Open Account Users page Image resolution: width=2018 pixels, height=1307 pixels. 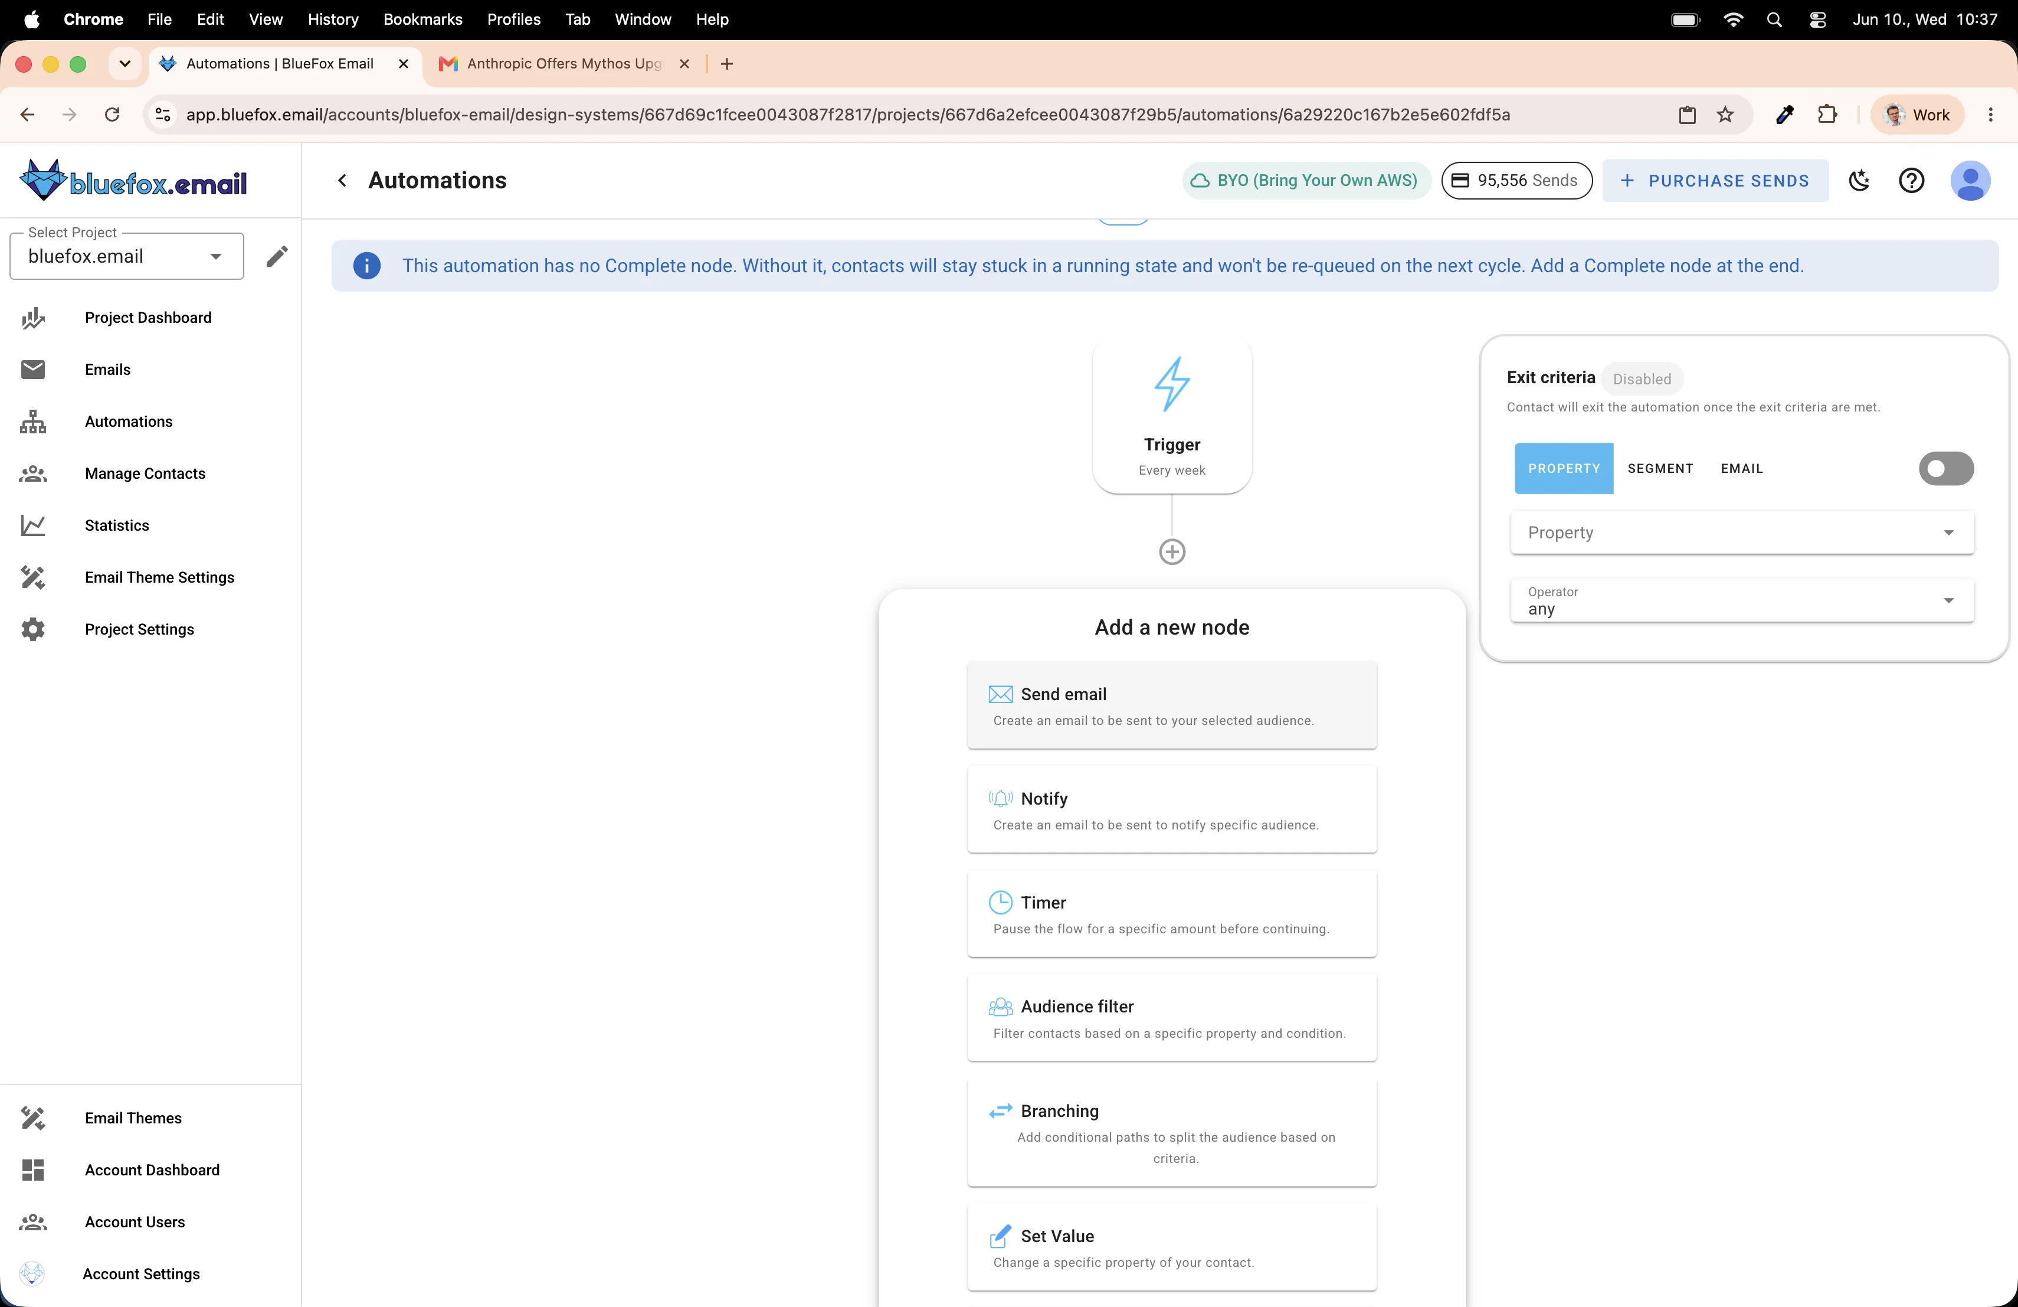pos(135,1221)
